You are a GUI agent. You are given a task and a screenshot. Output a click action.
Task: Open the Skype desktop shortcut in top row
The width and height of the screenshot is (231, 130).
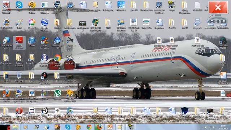pos(19,6)
